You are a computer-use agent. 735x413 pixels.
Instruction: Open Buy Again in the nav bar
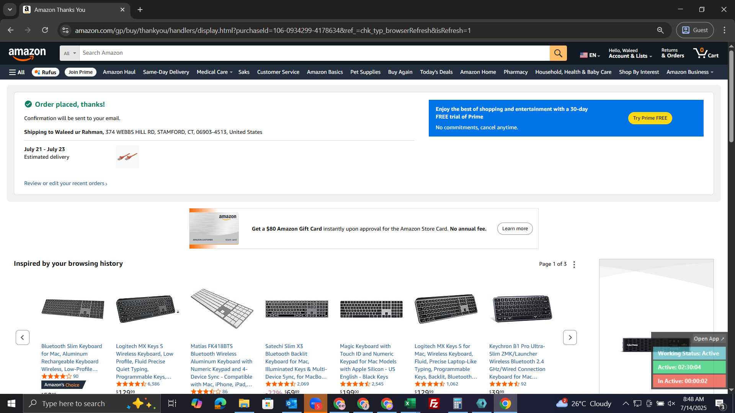point(400,72)
